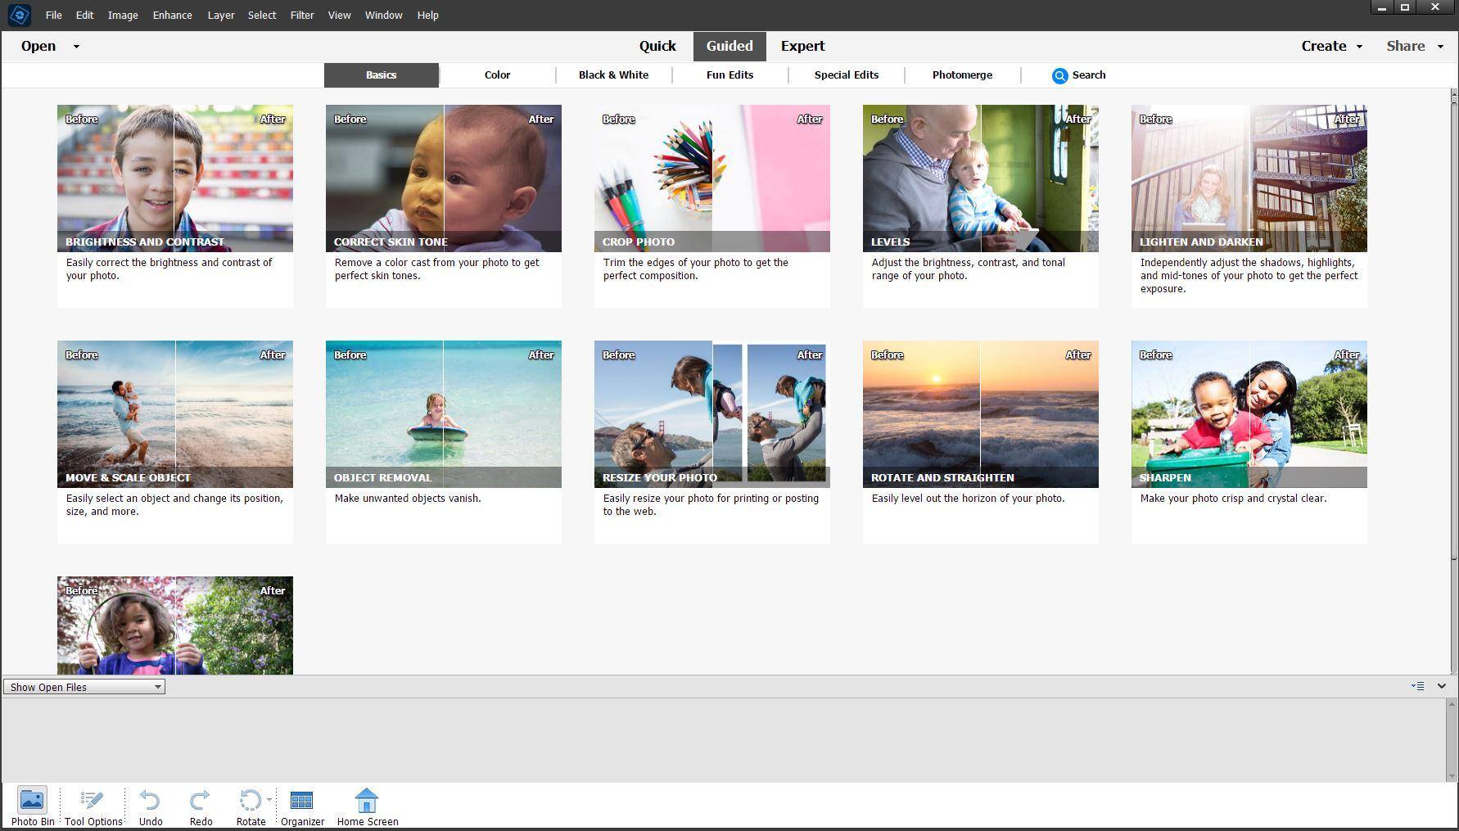Select the Special Edits tab
Image resolution: width=1459 pixels, height=831 pixels.
coord(846,75)
